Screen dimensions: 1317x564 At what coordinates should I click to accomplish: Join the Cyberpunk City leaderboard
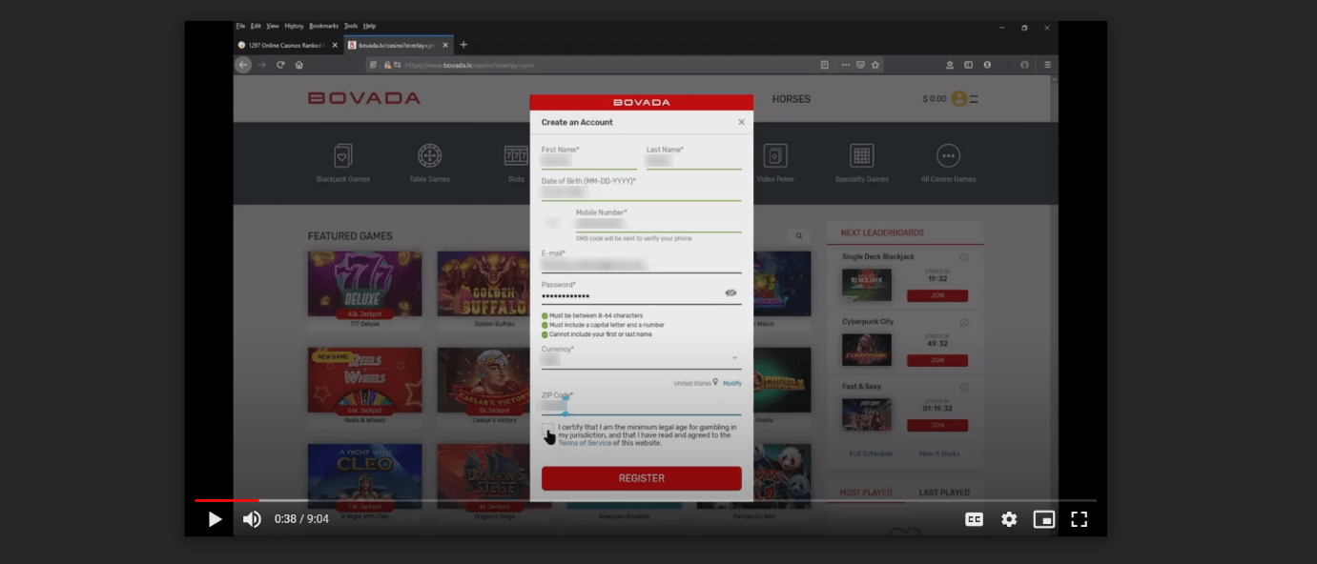pos(937,360)
